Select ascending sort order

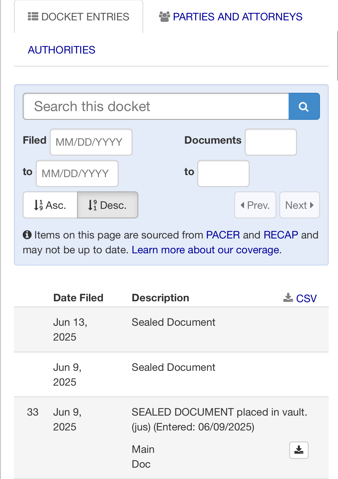50,205
